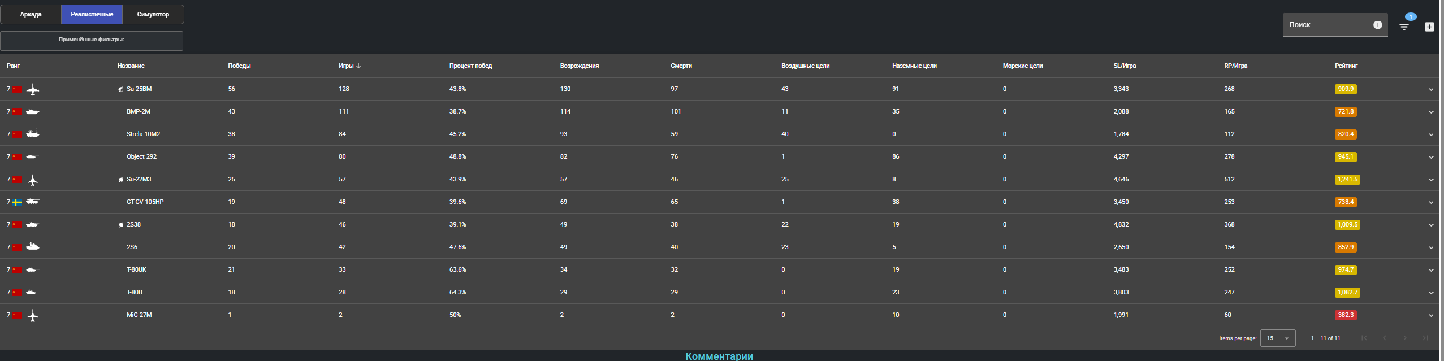Screen dimensions: 1444x361
Task: Sort table by Рейтинг column header
Action: [x=1346, y=66]
